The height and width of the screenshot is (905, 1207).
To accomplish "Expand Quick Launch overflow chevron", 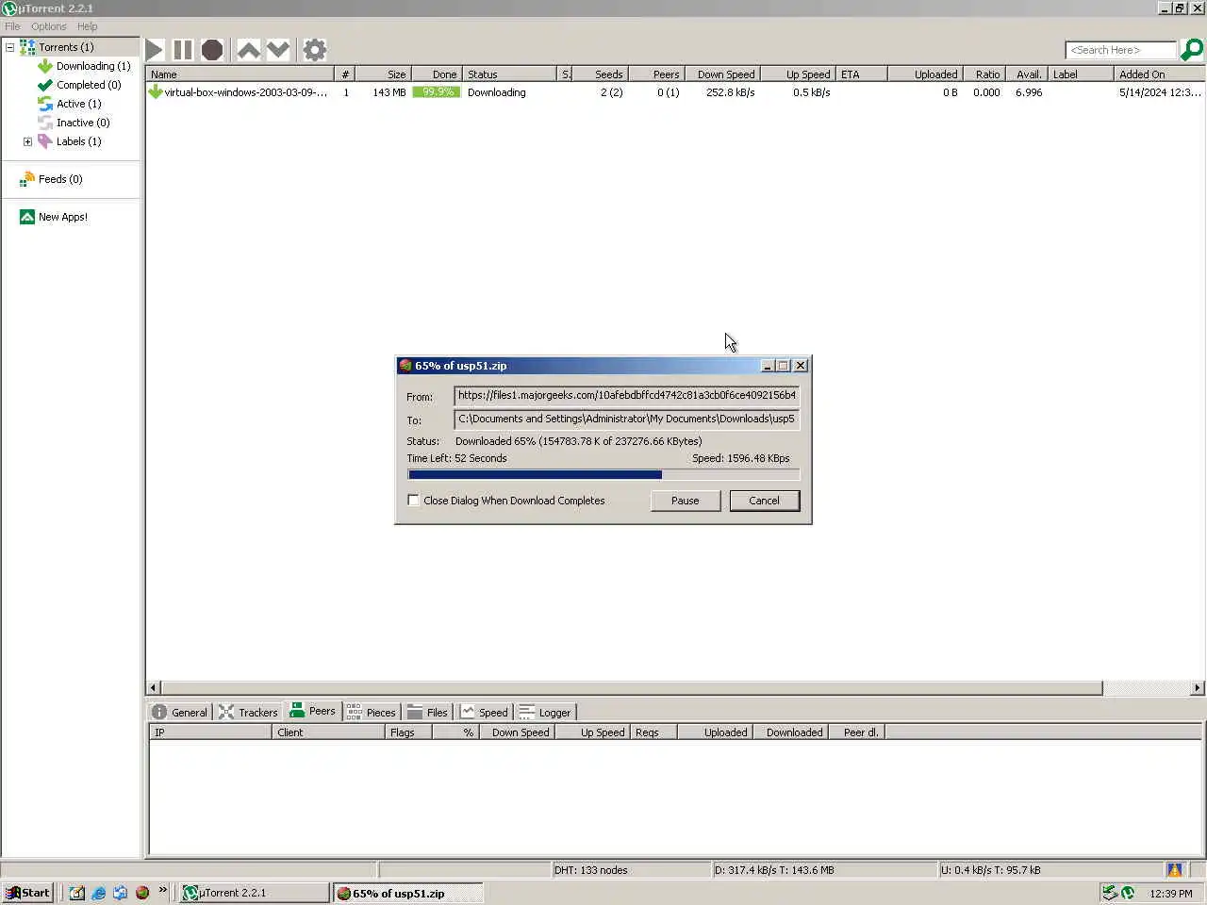I will point(163,890).
